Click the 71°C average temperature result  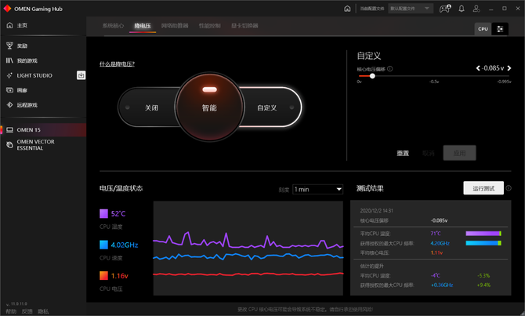pyautogui.click(x=436, y=233)
